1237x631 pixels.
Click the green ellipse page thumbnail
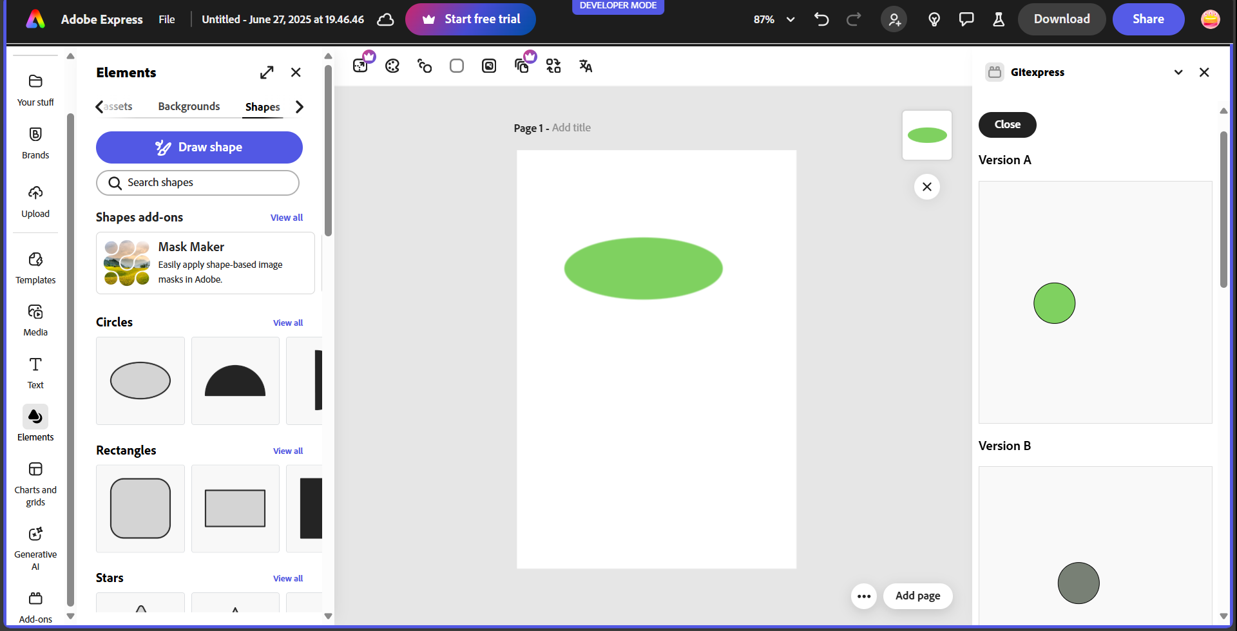[927, 135]
